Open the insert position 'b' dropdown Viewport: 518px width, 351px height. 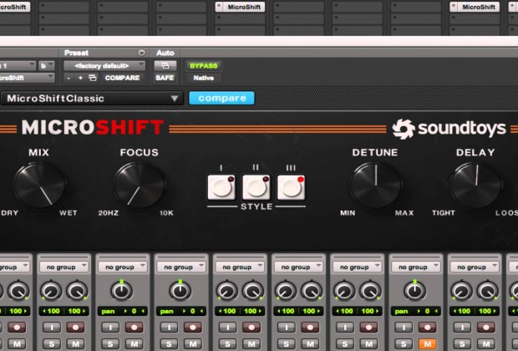[46, 66]
